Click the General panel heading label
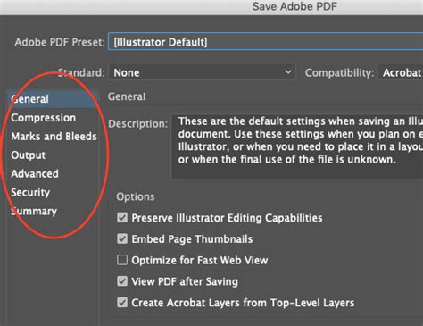The height and width of the screenshot is (326, 423). (127, 96)
